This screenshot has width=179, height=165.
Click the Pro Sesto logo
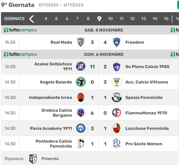pyautogui.click(x=117, y=144)
